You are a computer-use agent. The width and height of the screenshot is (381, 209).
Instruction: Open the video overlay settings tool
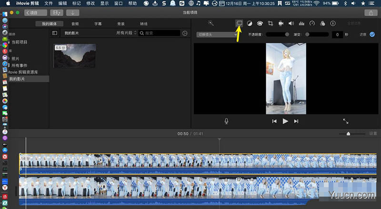(x=240, y=23)
